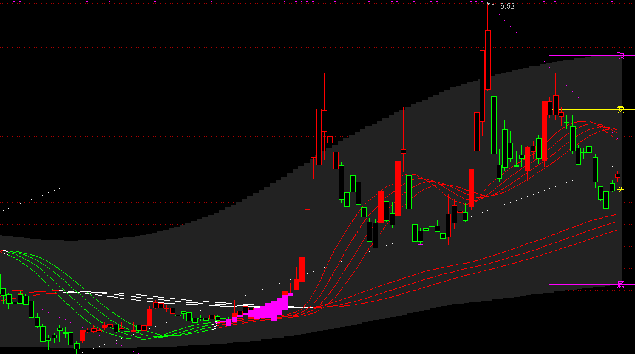The image size is (635, 354).
Task: Select the yellow 买 buy label
Action: pyautogui.click(x=621, y=189)
